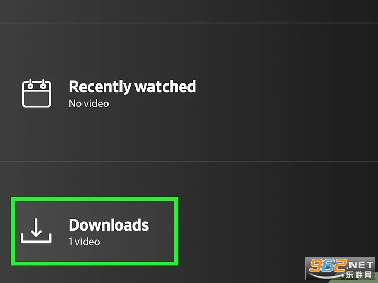The height and width of the screenshot is (283, 378).
Task: Select the "1 video" count under Downloads
Action: click(84, 242)
